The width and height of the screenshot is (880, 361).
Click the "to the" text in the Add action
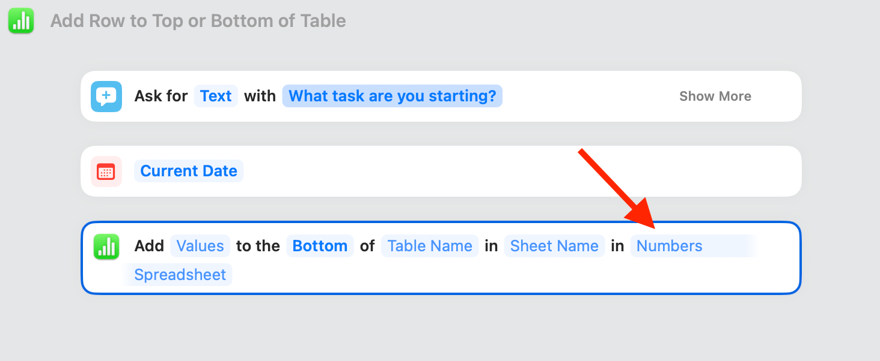coord(258,246)
